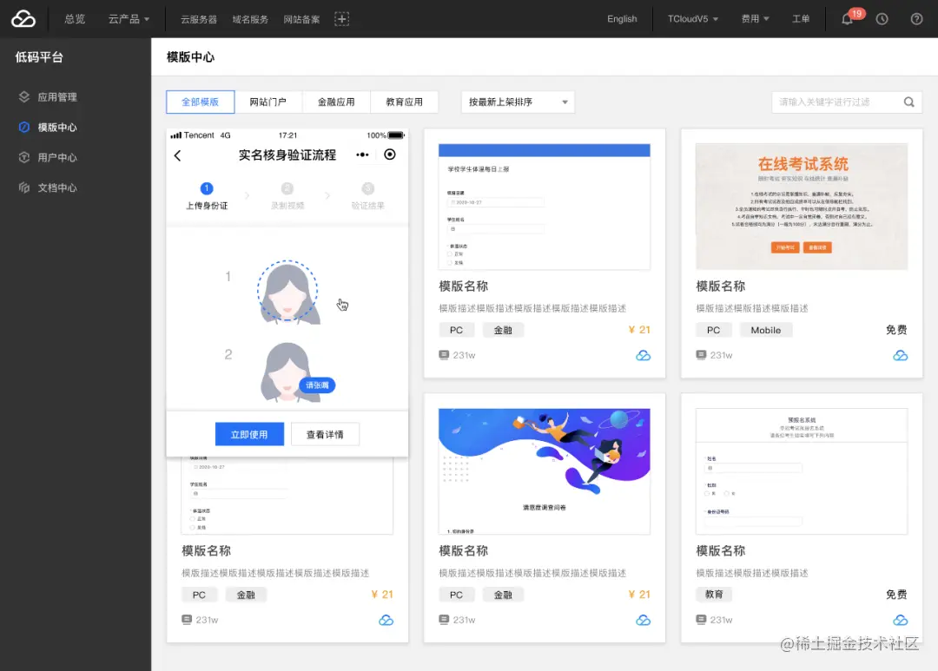
Task: Click the usage count icon on 在线考试系统 card
Action: 701,355
